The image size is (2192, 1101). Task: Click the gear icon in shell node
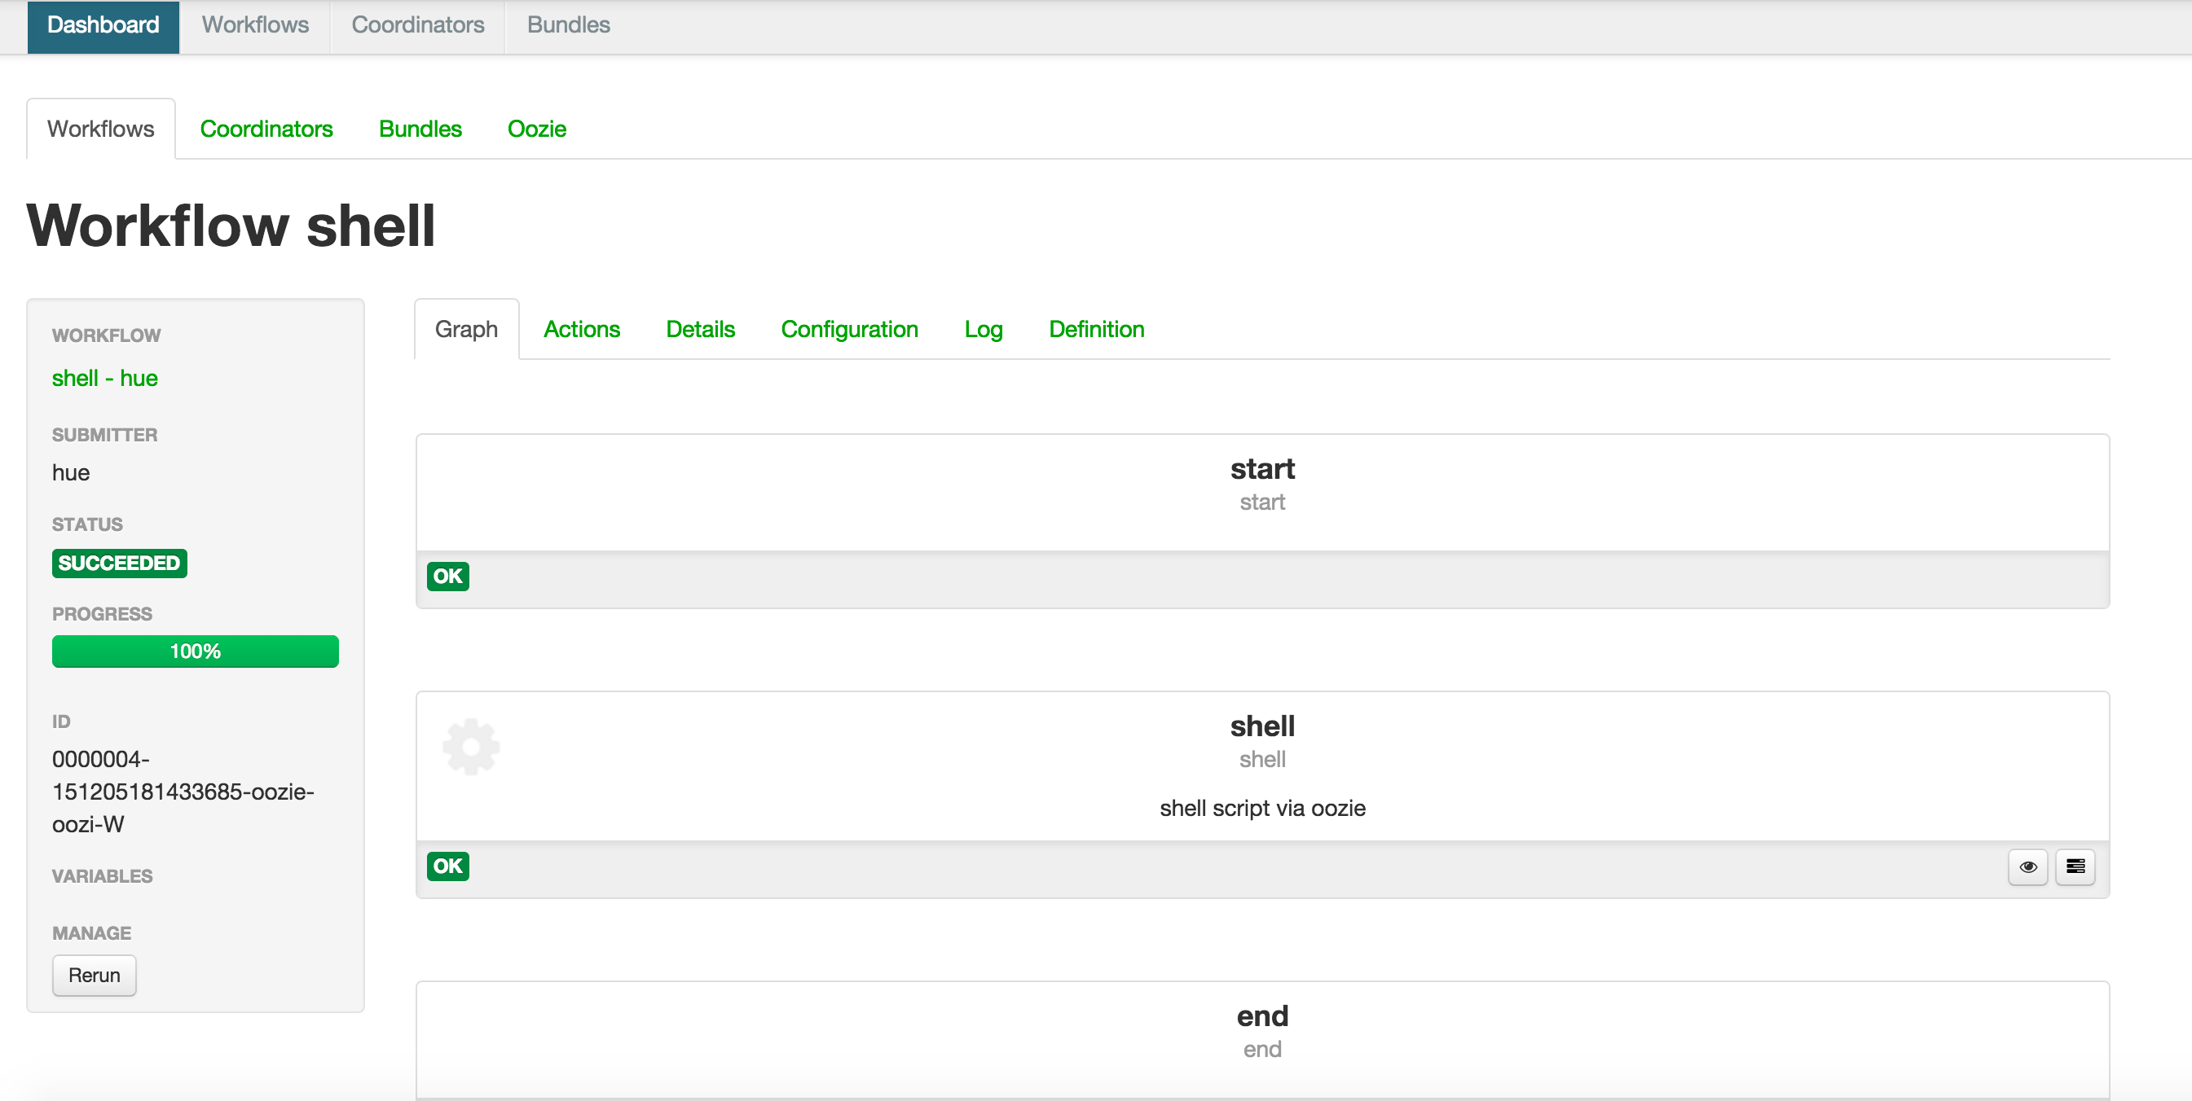point(470,747)
